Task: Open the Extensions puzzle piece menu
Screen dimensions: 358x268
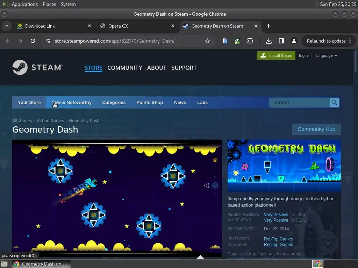Action: (250, 41)
